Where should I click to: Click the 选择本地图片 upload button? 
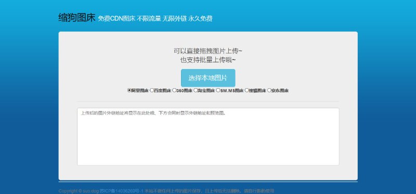coord(208,78)
